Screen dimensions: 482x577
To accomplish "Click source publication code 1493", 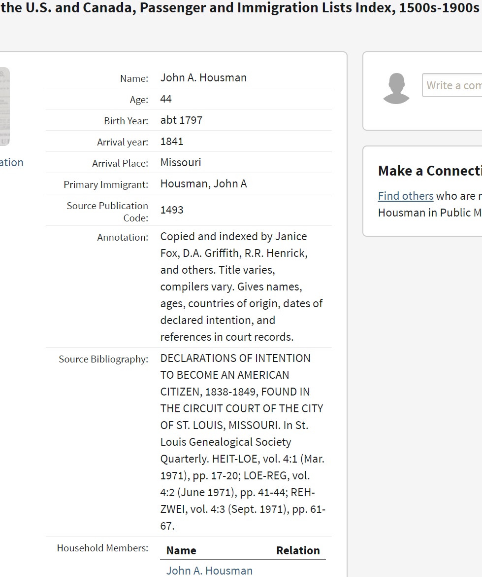I will (172, 210).
